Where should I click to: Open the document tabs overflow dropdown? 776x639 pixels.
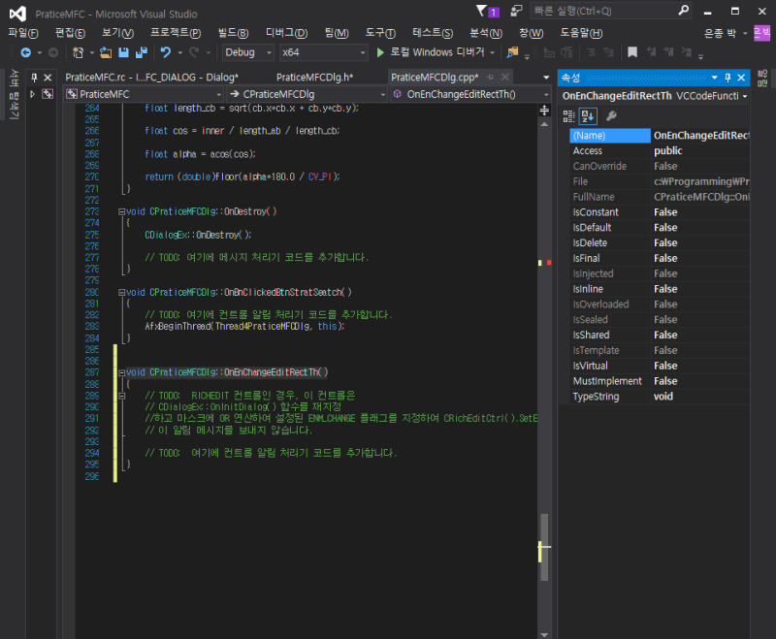click(x=546, y=78)
